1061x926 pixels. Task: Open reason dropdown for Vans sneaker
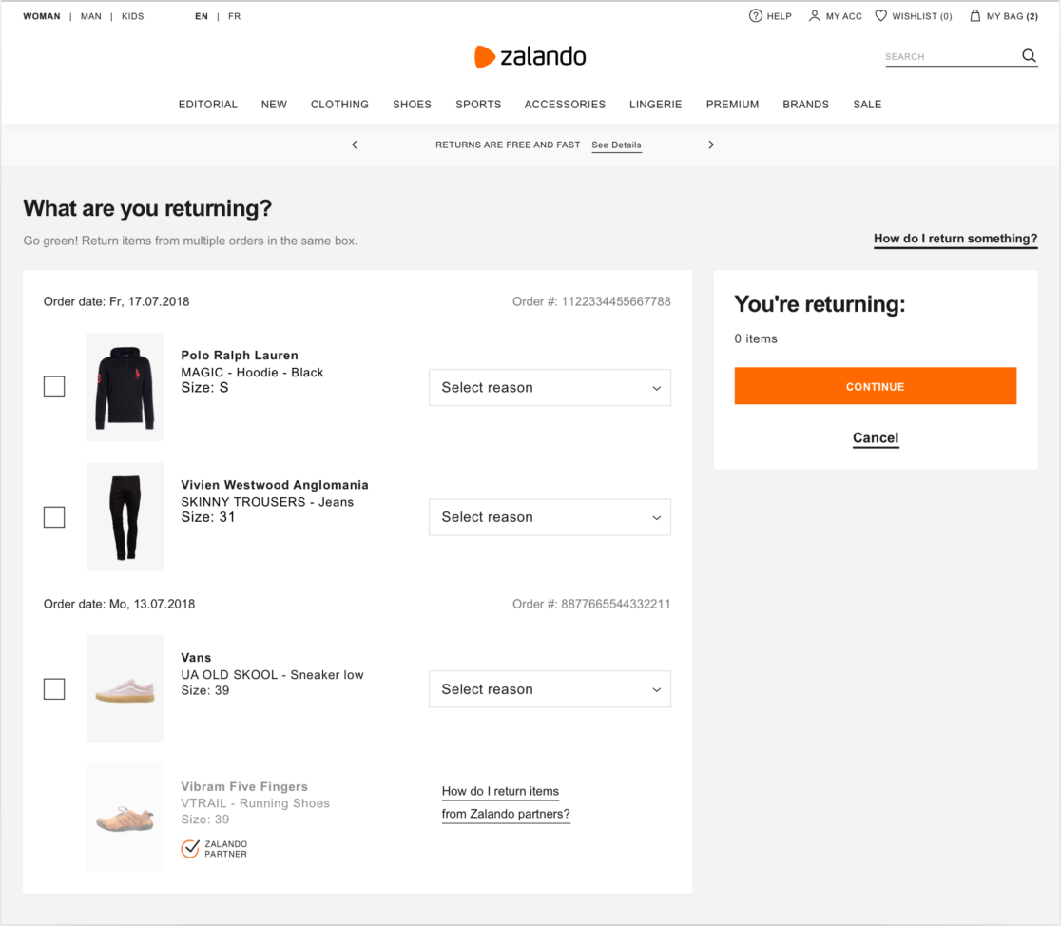[x=550, y=689]
